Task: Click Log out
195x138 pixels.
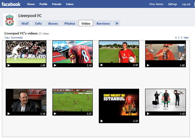Action: coord(186,4)
